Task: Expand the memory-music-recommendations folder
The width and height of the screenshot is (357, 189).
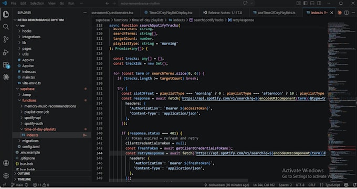Action: coord(22,106)
